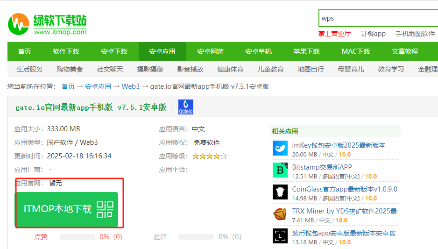Select the 地图出行 subcategory

[x=311, y=69]
